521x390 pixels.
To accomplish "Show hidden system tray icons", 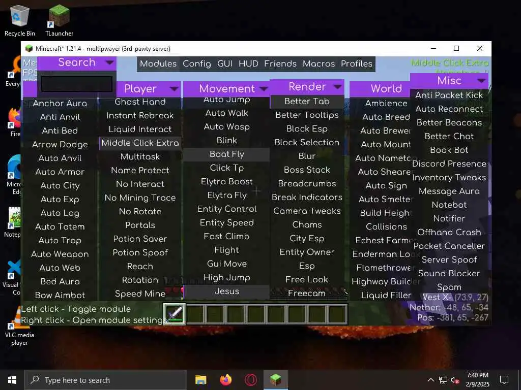I will point(430,380).
